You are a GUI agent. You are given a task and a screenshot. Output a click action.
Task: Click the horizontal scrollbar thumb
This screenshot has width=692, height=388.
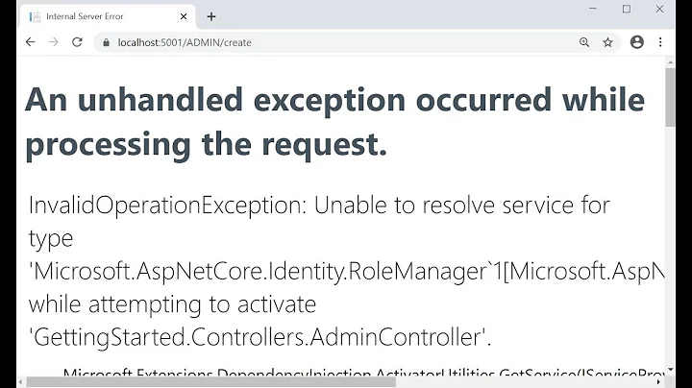point(211,381)
